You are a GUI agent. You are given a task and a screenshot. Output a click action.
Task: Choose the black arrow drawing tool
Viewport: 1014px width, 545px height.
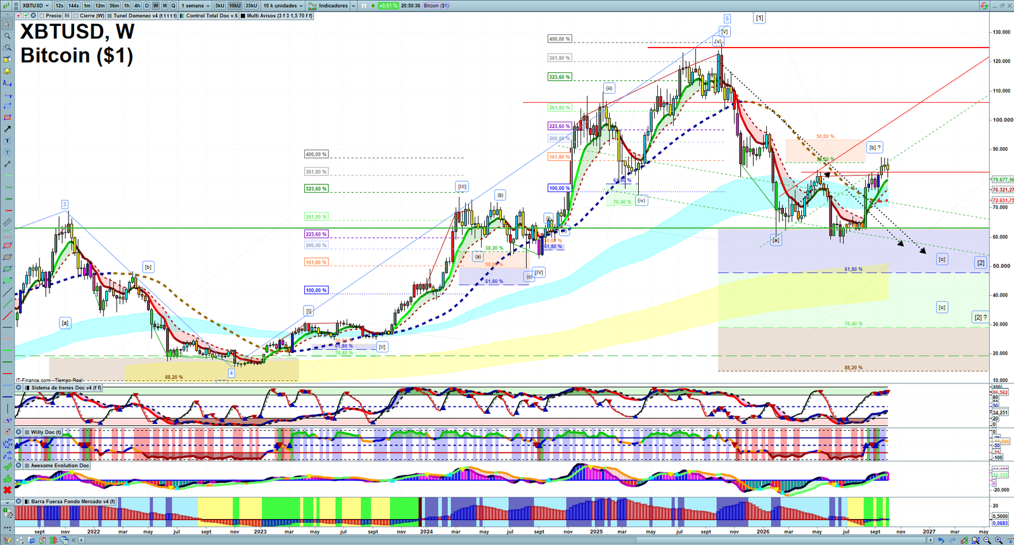(7, 129)
